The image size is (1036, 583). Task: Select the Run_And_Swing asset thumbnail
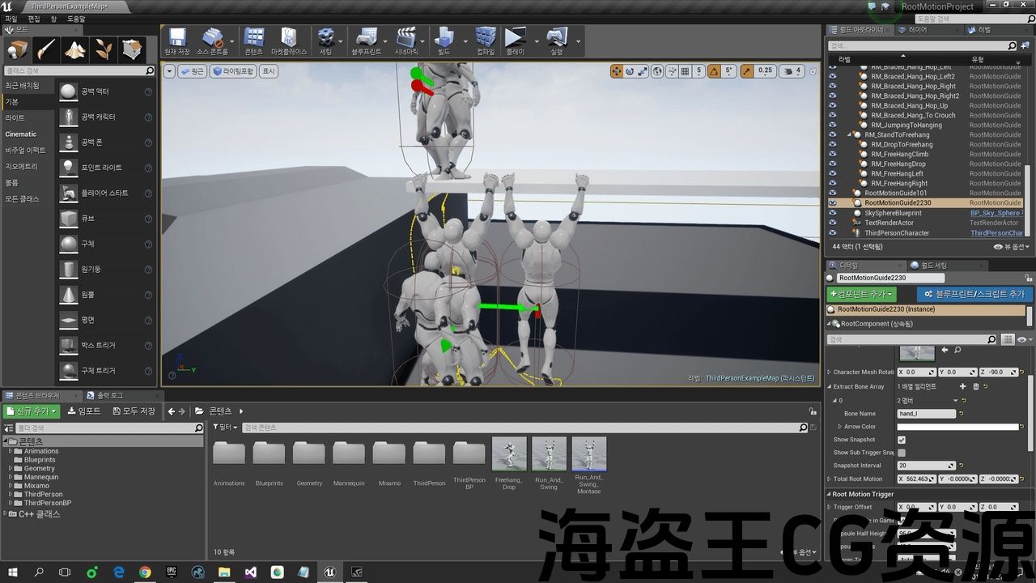(x=549, y=454)
